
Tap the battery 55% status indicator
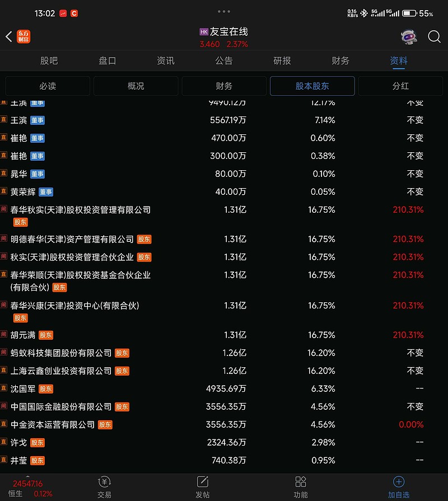[418, 13]
